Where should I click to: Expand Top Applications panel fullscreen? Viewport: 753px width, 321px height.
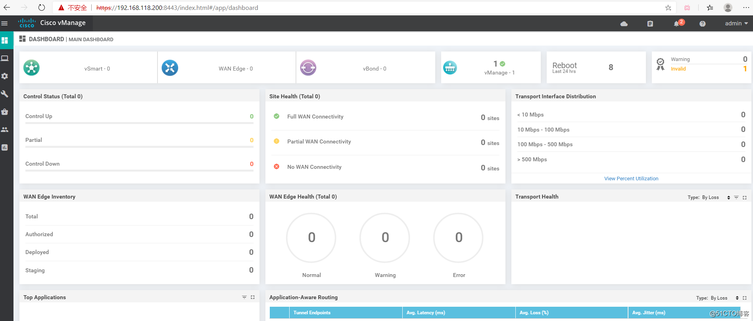coord(253,297)
